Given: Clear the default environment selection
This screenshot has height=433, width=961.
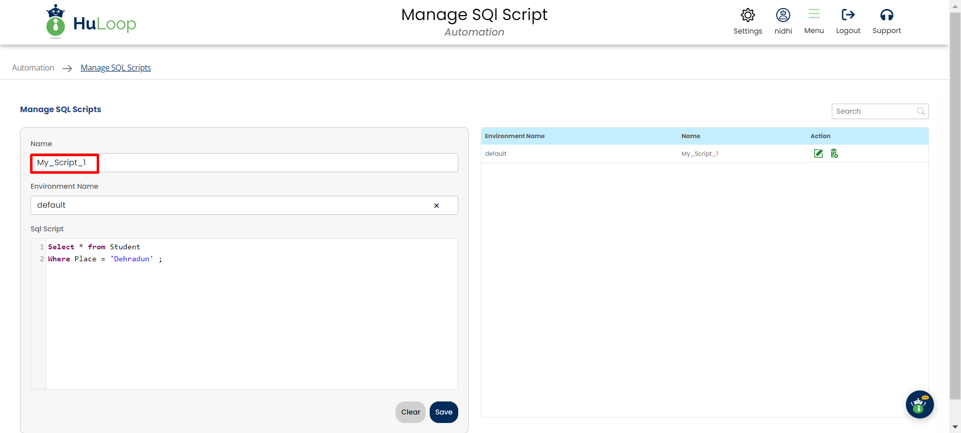Looking at the screenshot, I should pyautogui.click(x=436, y=206).
